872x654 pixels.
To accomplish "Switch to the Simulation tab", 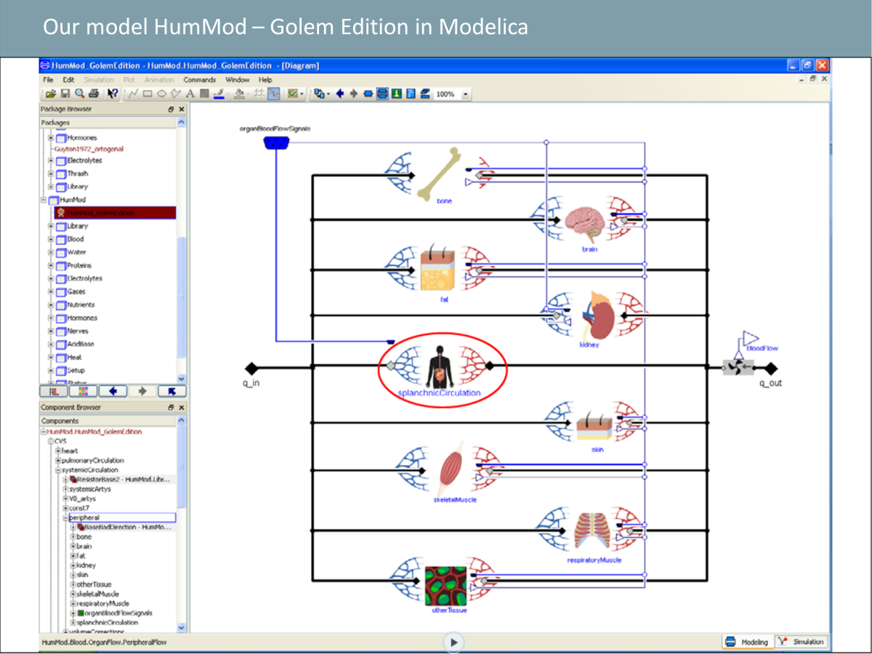I will point(802,642).
